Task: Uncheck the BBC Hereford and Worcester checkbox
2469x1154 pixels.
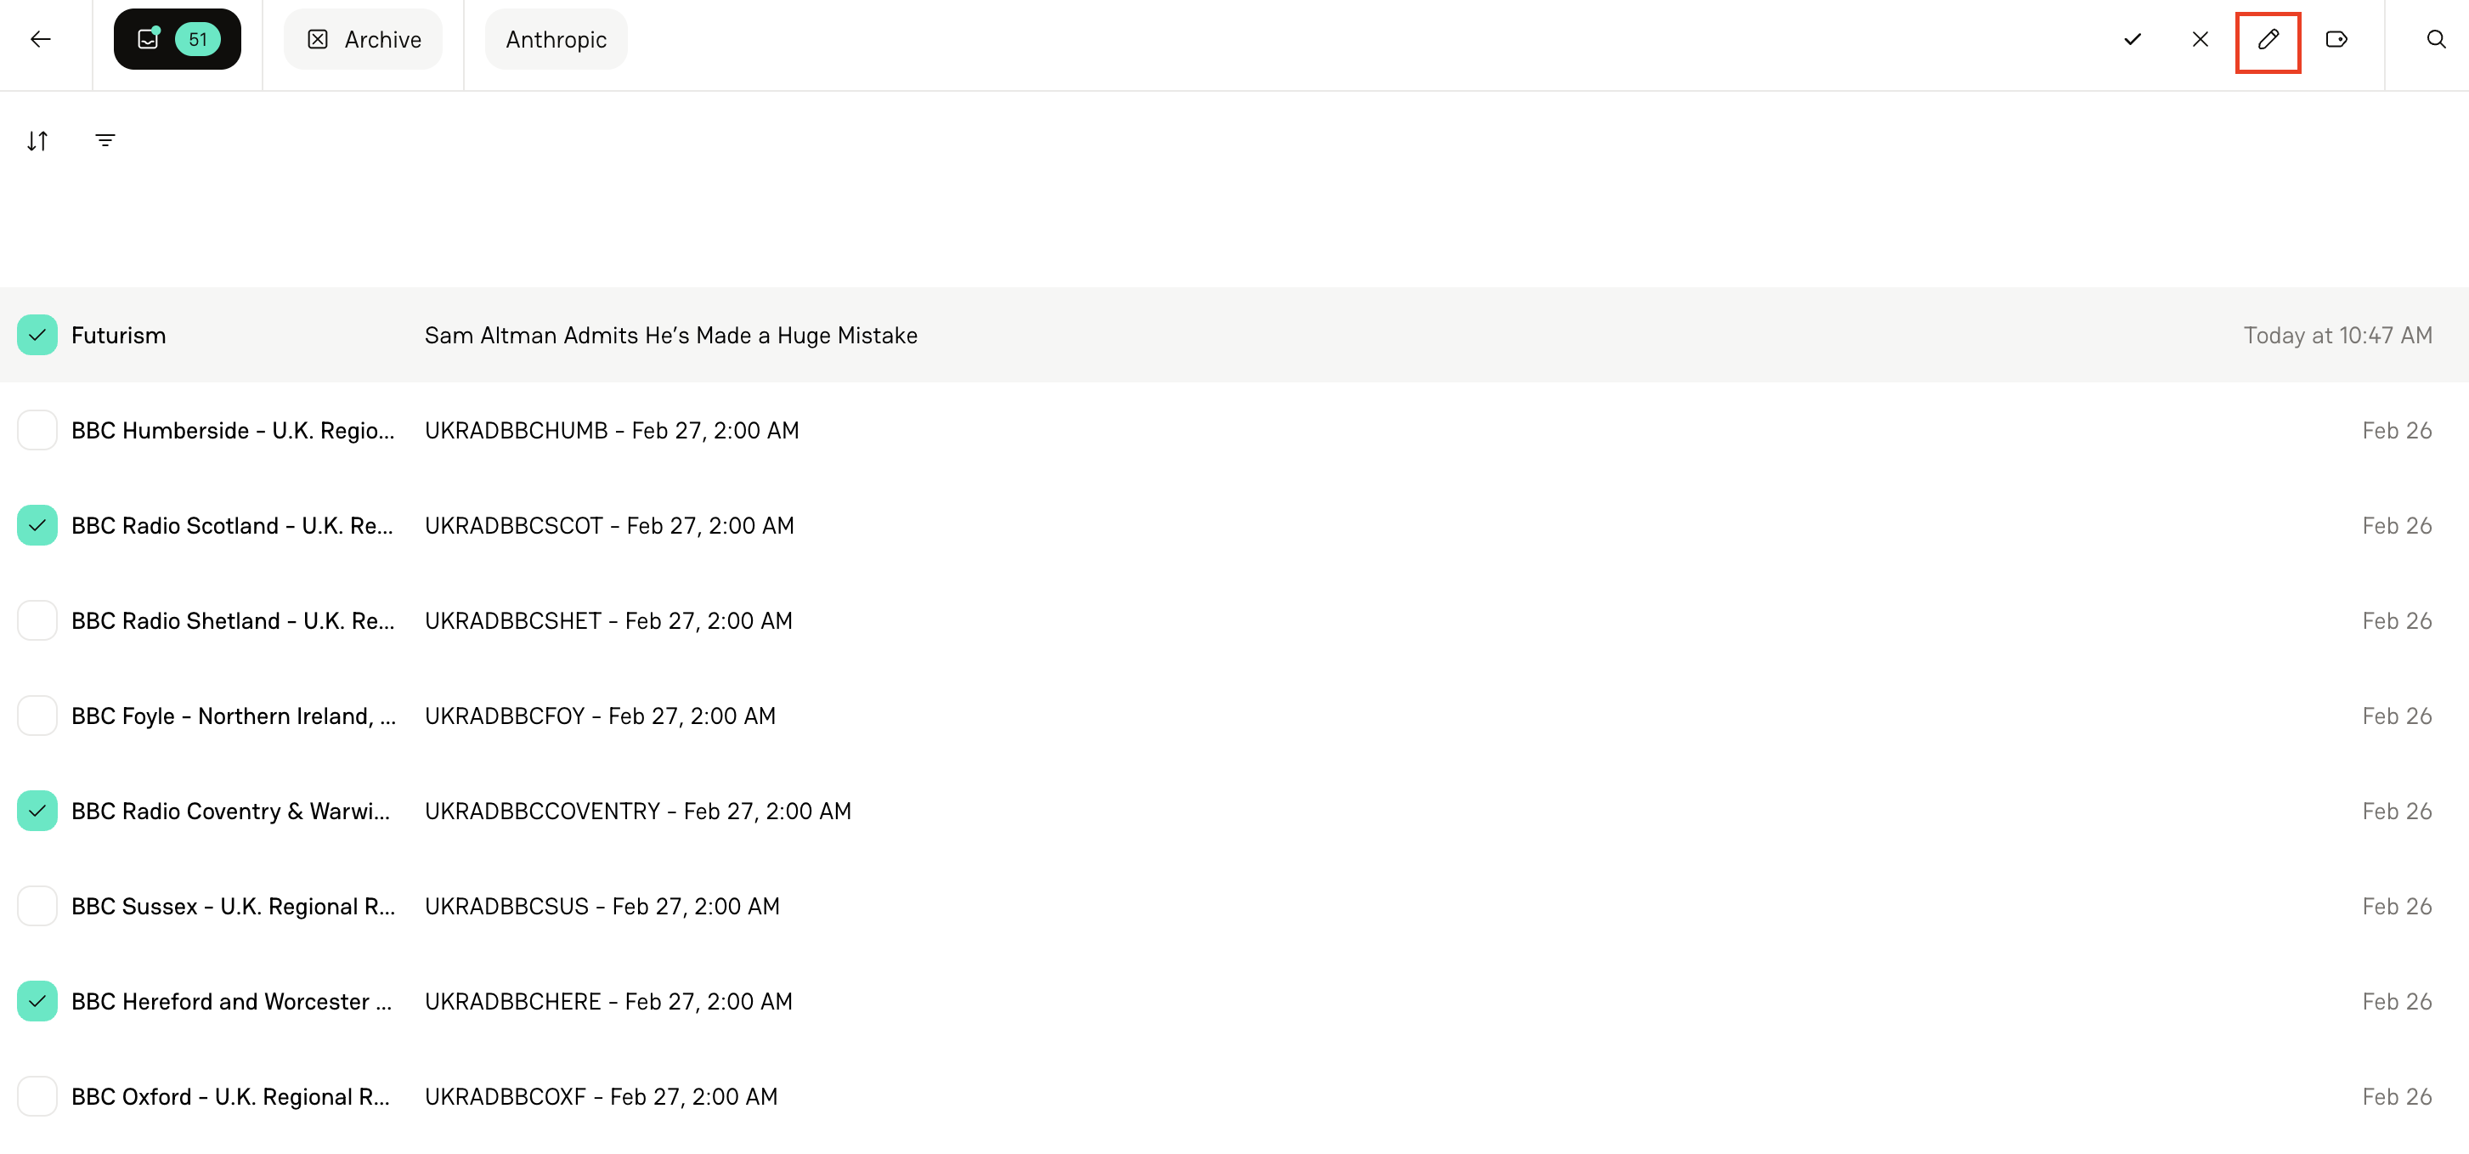Action: tap(37, 1001)
